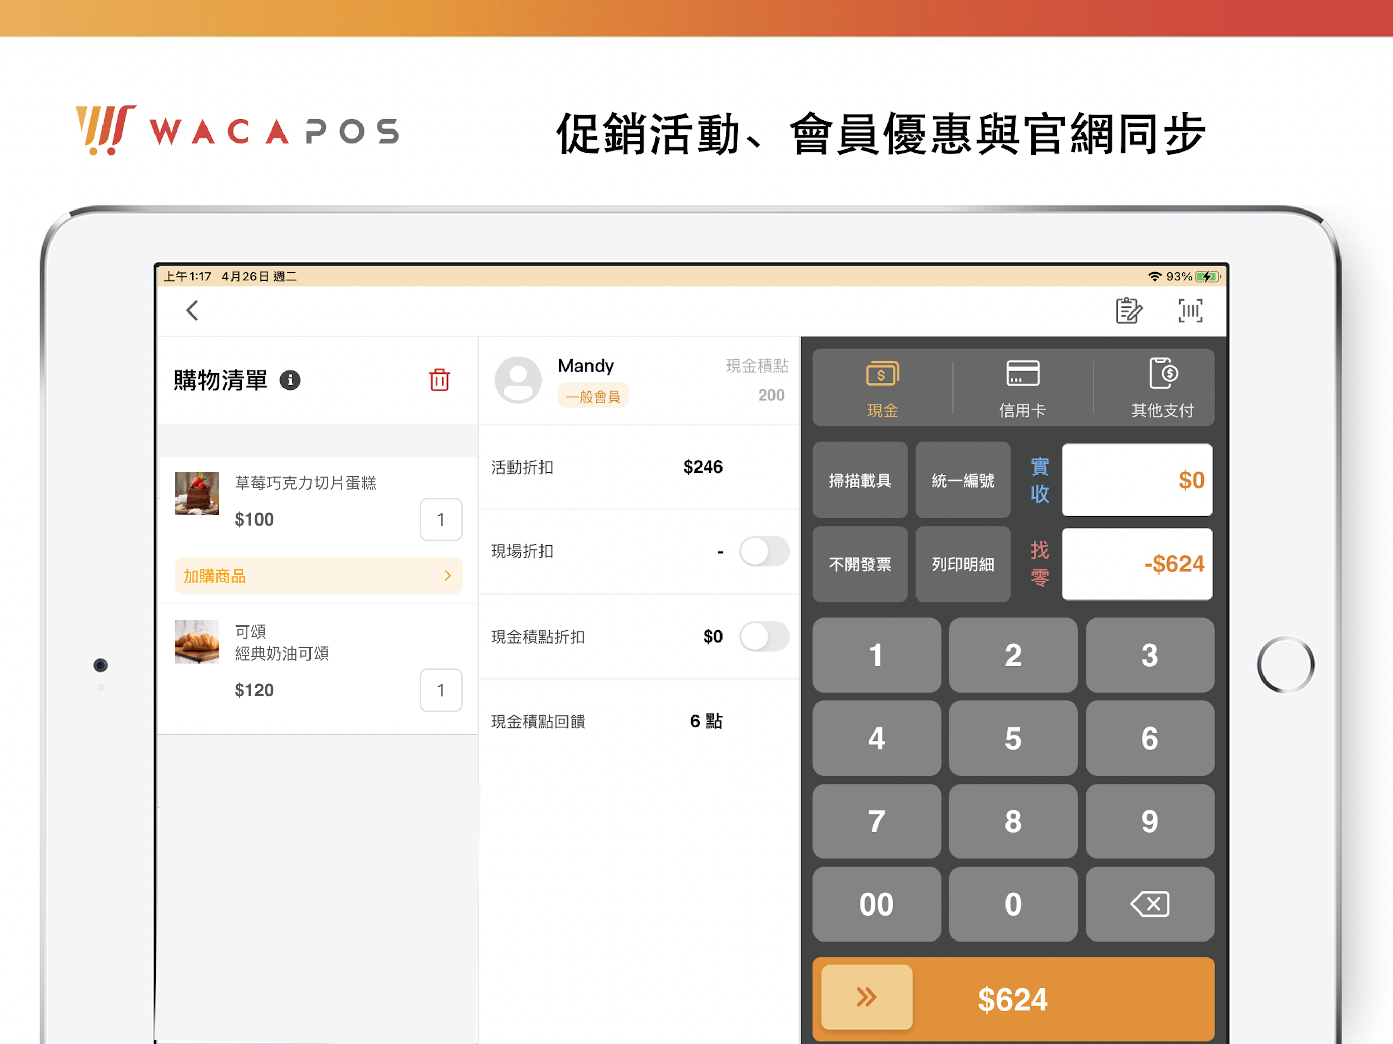Click the 現金積點回饋 value 6 點
The height and width of the screenshot is (1044, 1393).
[x=706, y=721]
